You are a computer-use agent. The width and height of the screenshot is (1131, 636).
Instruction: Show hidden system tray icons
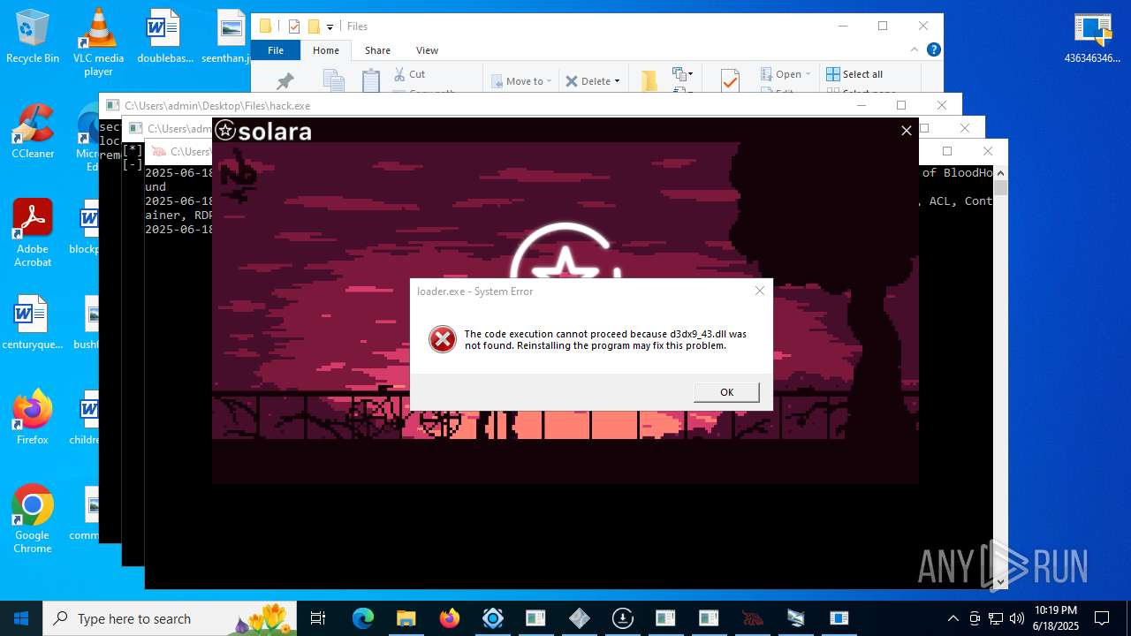[x=953, y=618]
